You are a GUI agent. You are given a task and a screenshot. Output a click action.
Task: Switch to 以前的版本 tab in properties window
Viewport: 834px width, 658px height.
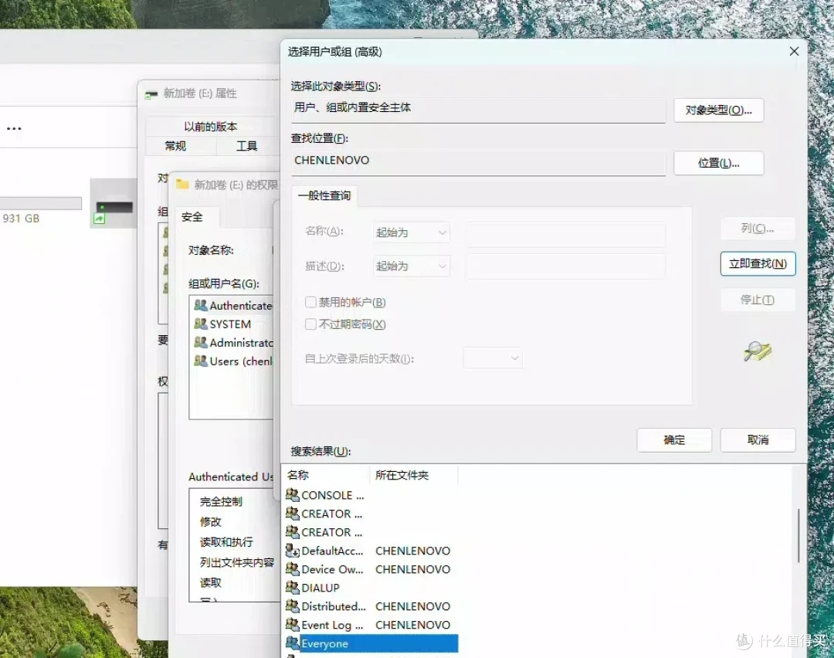211,127
